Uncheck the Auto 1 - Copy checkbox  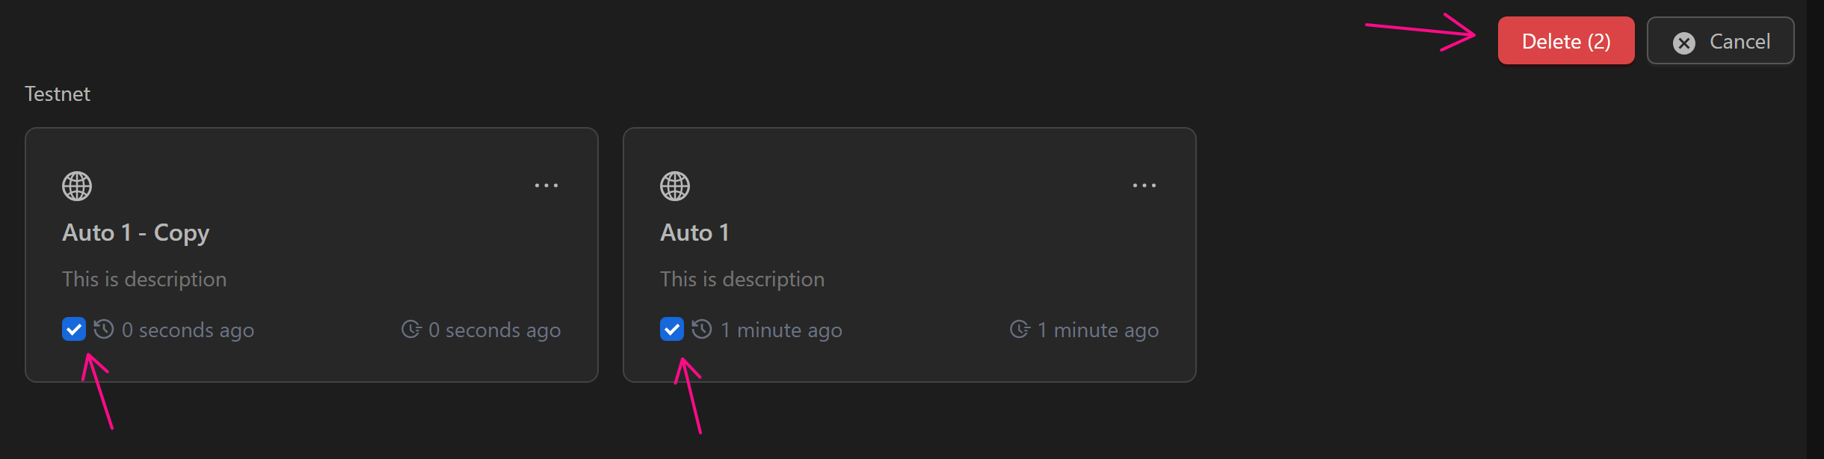[x=74, y=329]
